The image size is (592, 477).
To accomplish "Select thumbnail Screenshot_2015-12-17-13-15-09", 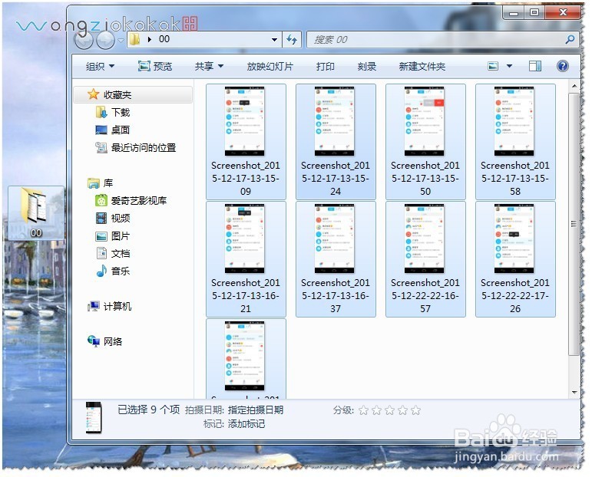I will tap(246, 142).
